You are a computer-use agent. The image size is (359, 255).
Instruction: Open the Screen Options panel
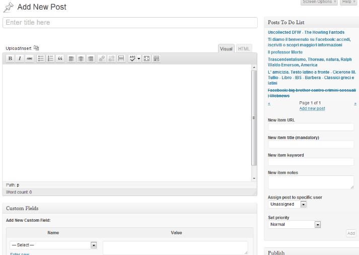(319, 2)
